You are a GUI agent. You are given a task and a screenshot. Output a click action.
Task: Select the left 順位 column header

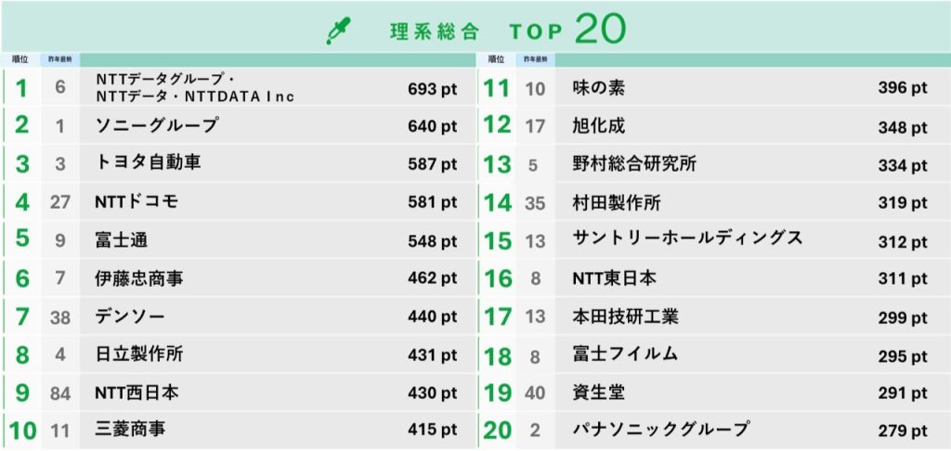click(x=20, y=59)
